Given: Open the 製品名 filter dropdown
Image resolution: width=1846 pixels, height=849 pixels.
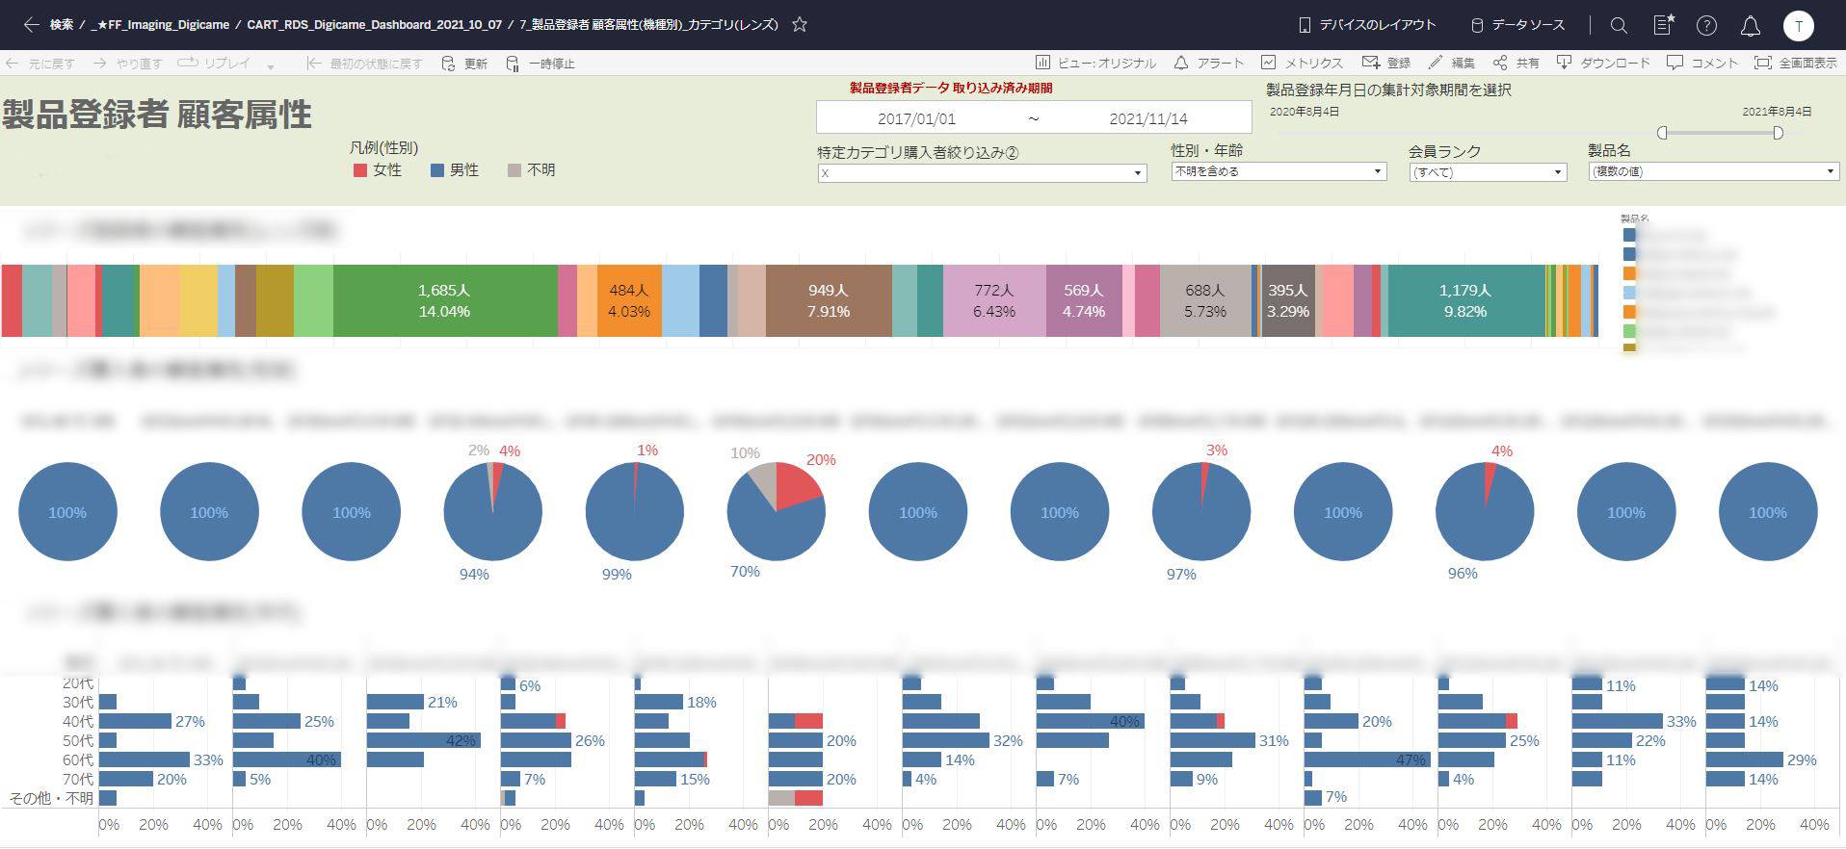Looking at the screenshot, I should (x=1713, y=171).
